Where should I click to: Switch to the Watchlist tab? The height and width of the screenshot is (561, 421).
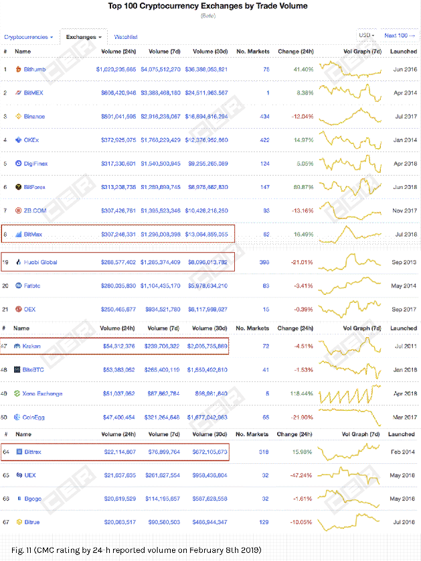pos(125,37)
